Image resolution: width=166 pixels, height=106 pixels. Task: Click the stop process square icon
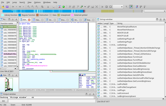(110, 6)
